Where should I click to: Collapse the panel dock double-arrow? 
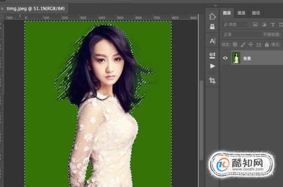[215, 5]
